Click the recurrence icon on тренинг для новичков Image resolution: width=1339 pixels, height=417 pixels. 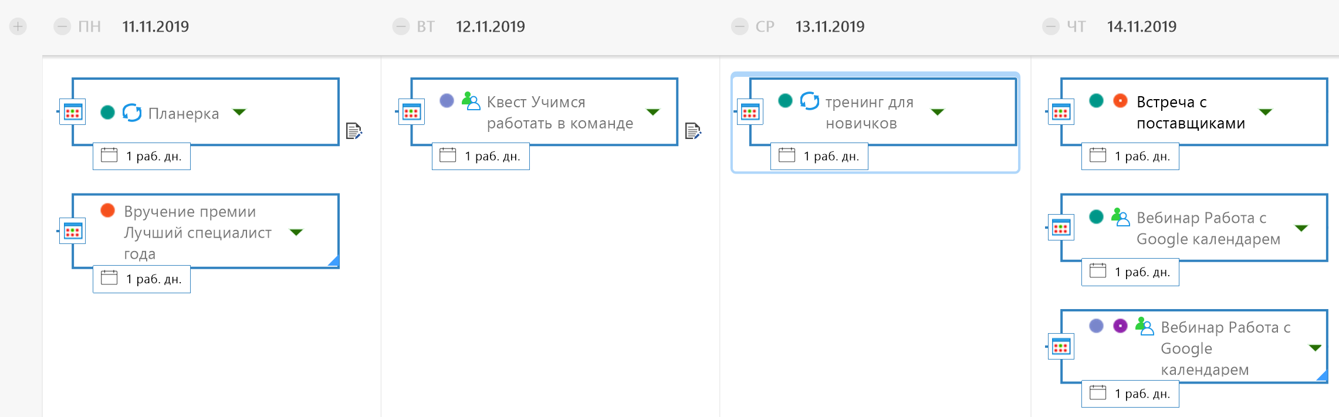(810, 101)
